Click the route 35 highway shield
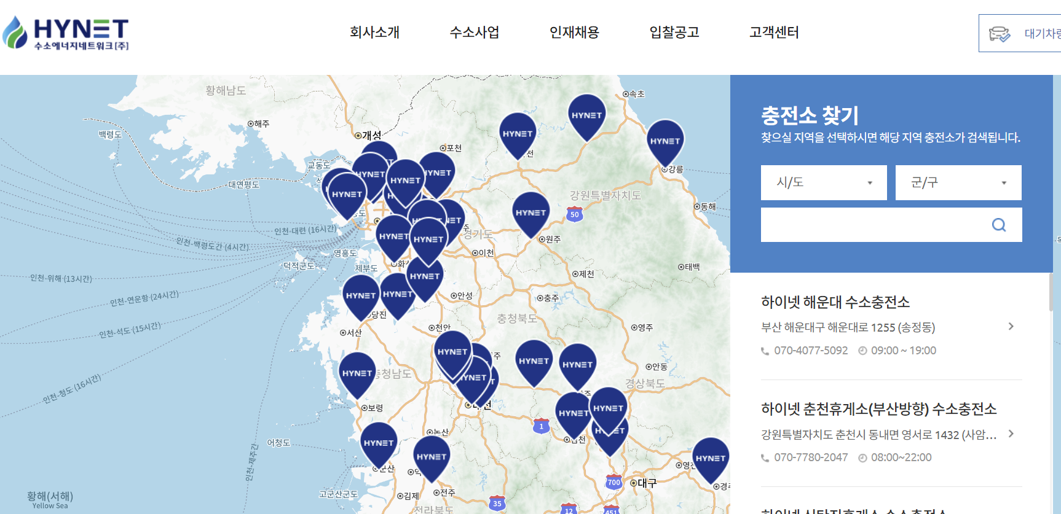The height and width of the screenshot is (514, 1061). (497, 503)
